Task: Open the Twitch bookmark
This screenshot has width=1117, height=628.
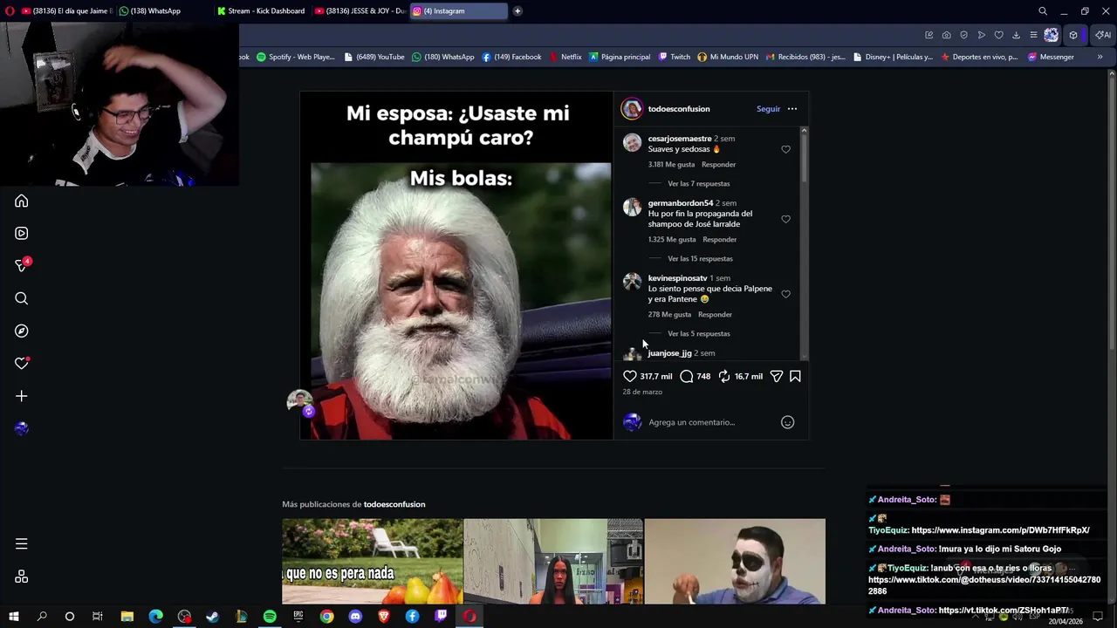Action: tap(674, 57)
